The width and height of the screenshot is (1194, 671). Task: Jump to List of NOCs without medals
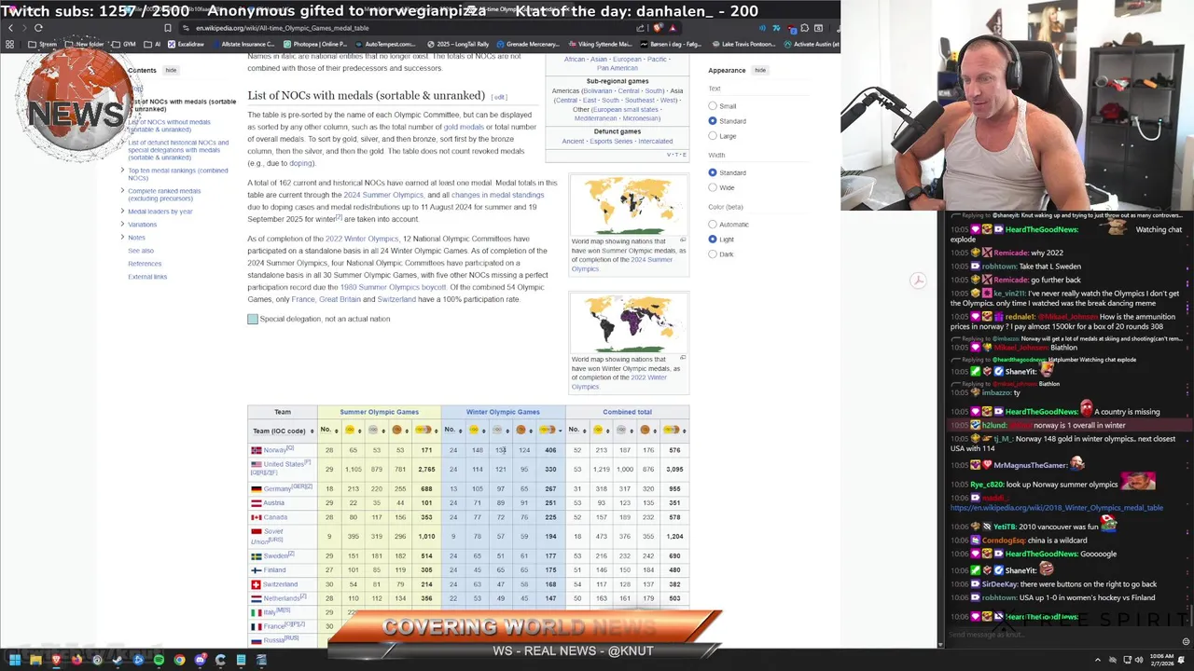(x=169, y=126)
